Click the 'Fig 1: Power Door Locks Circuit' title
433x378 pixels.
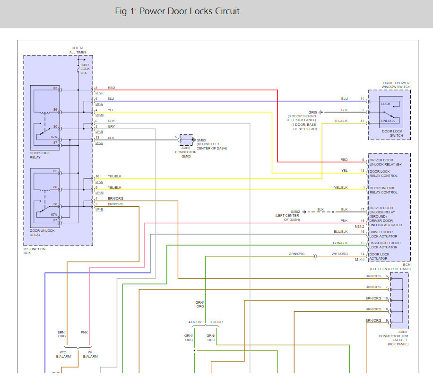tap(177, 11)
